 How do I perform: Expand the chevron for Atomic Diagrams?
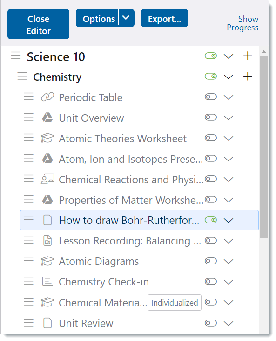point(229,261)
